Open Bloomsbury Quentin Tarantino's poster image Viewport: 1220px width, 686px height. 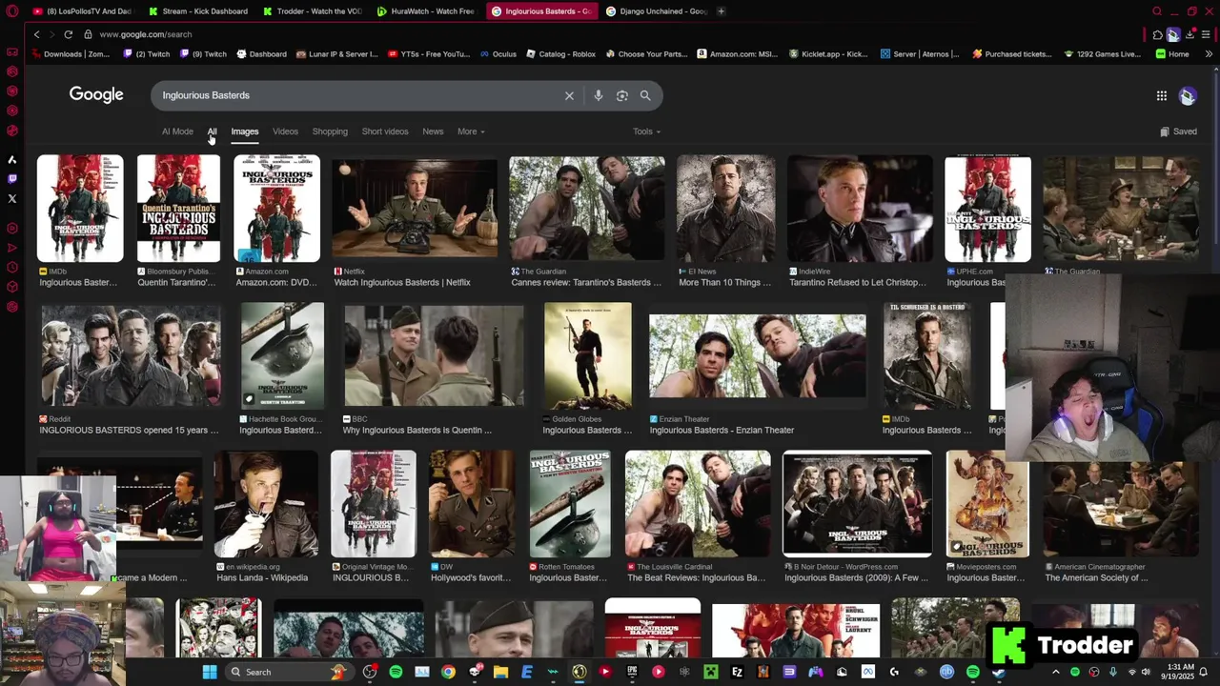point(178,209)
